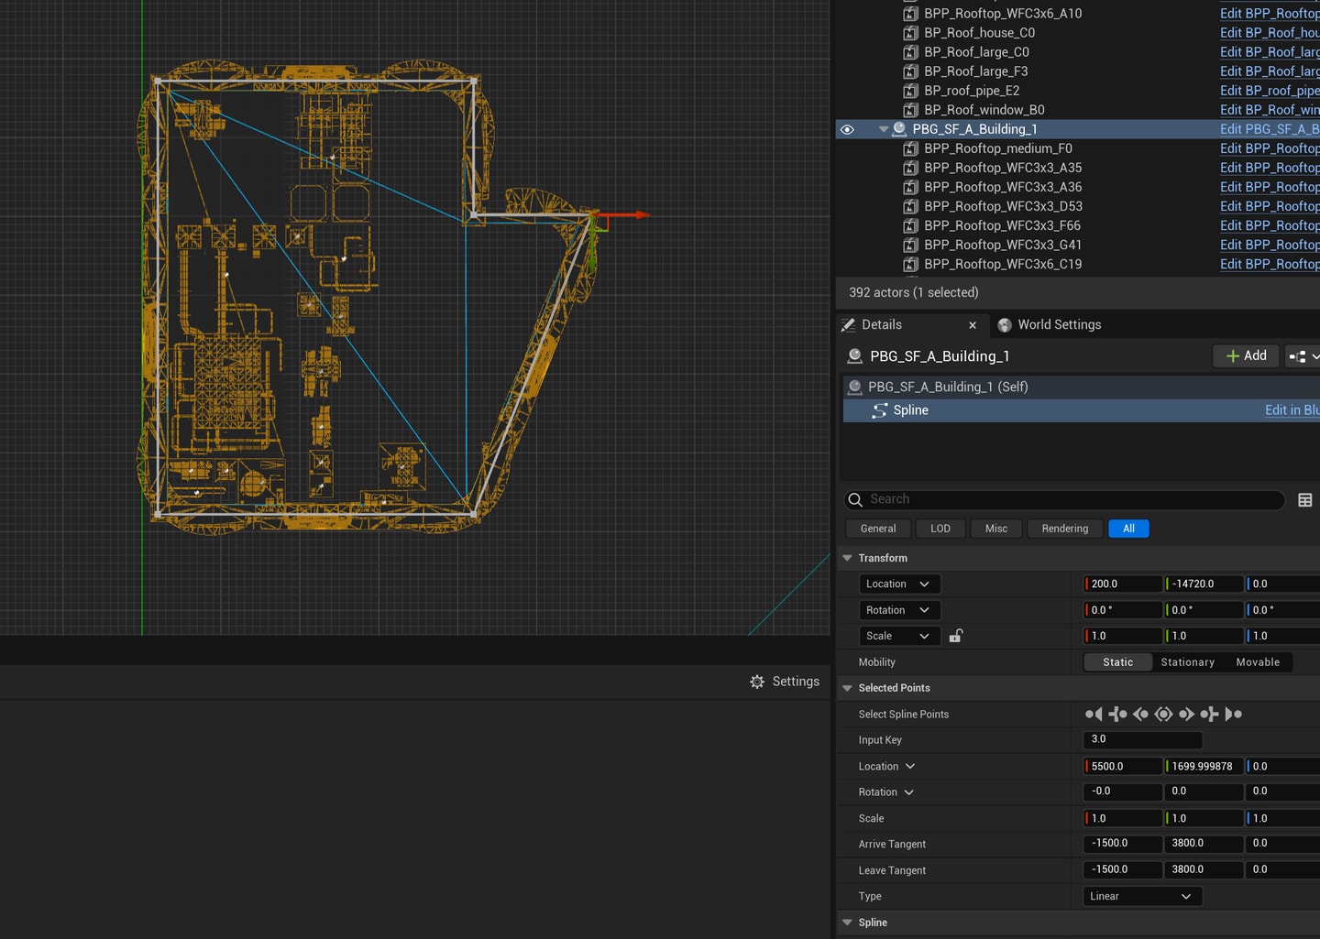Add previous spline point to selection
1320x939 pixels.
click(1117, 714)
